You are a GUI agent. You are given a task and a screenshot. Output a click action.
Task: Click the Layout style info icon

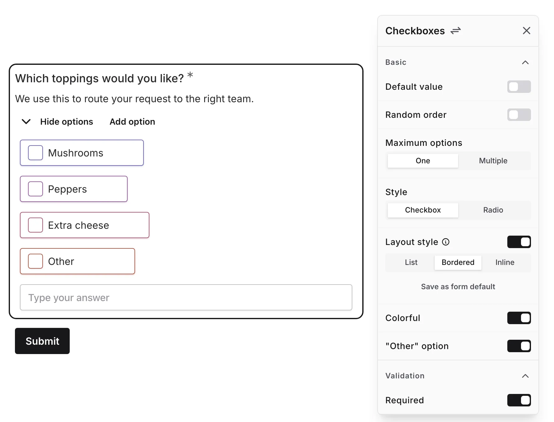click(x=446, y=242)
